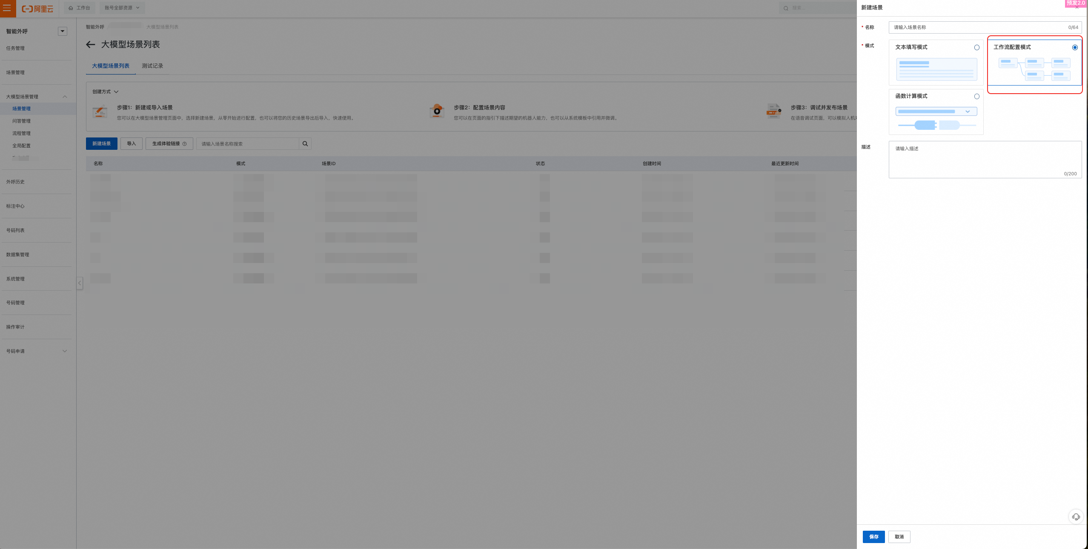Click 智能外呼 breadcrumb link
The width and height of the screenshot is (1088, 549).
(x=95, y=27)
